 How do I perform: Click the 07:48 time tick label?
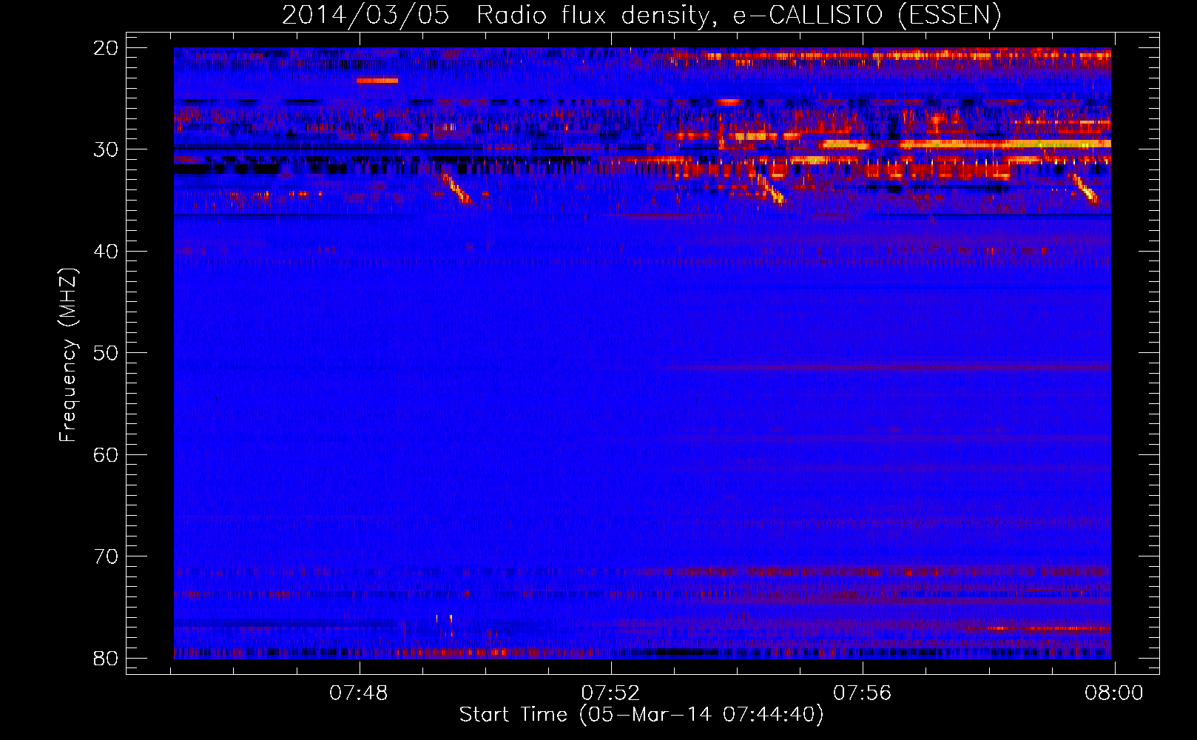[359, 693]
